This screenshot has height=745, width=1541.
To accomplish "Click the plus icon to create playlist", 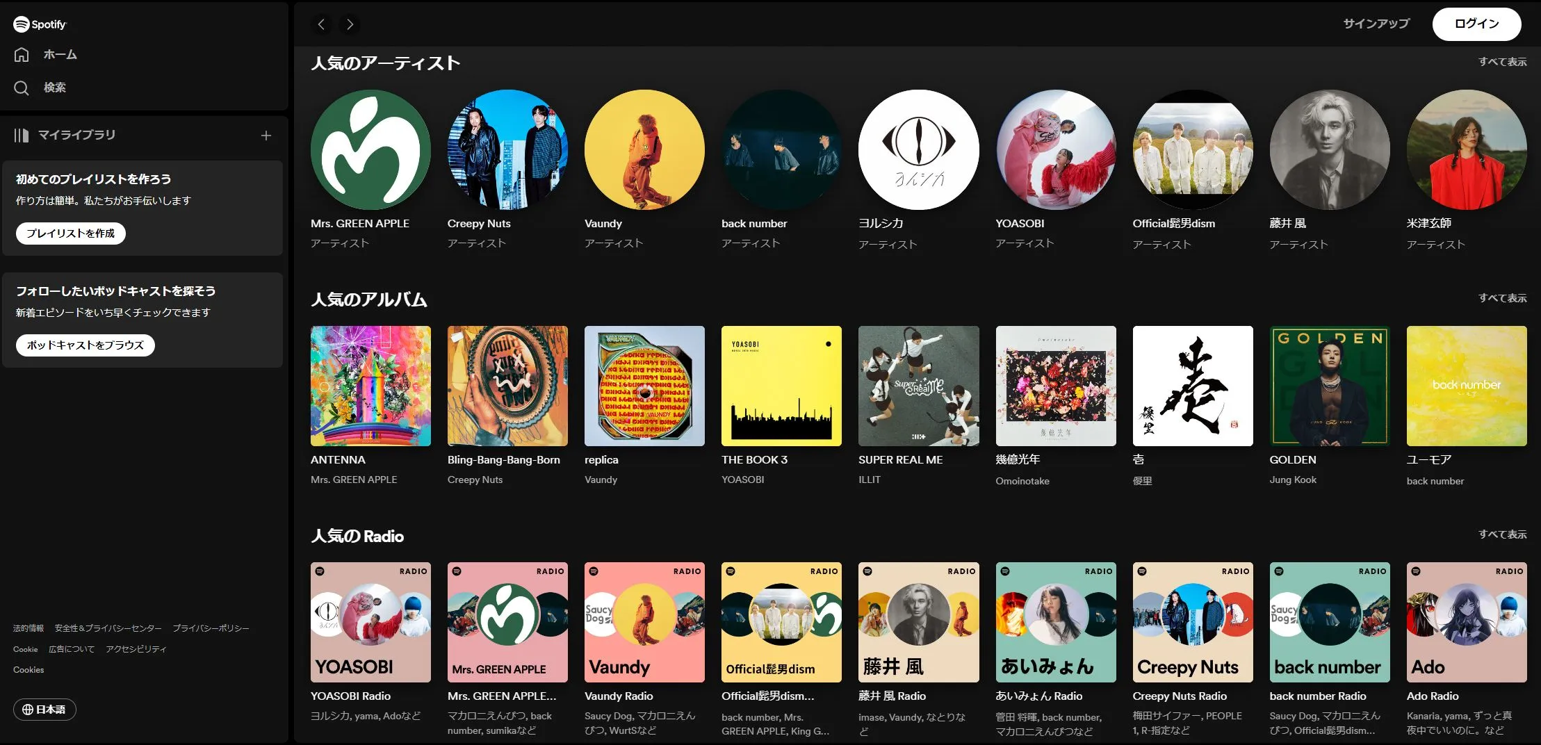I will 266,136.
